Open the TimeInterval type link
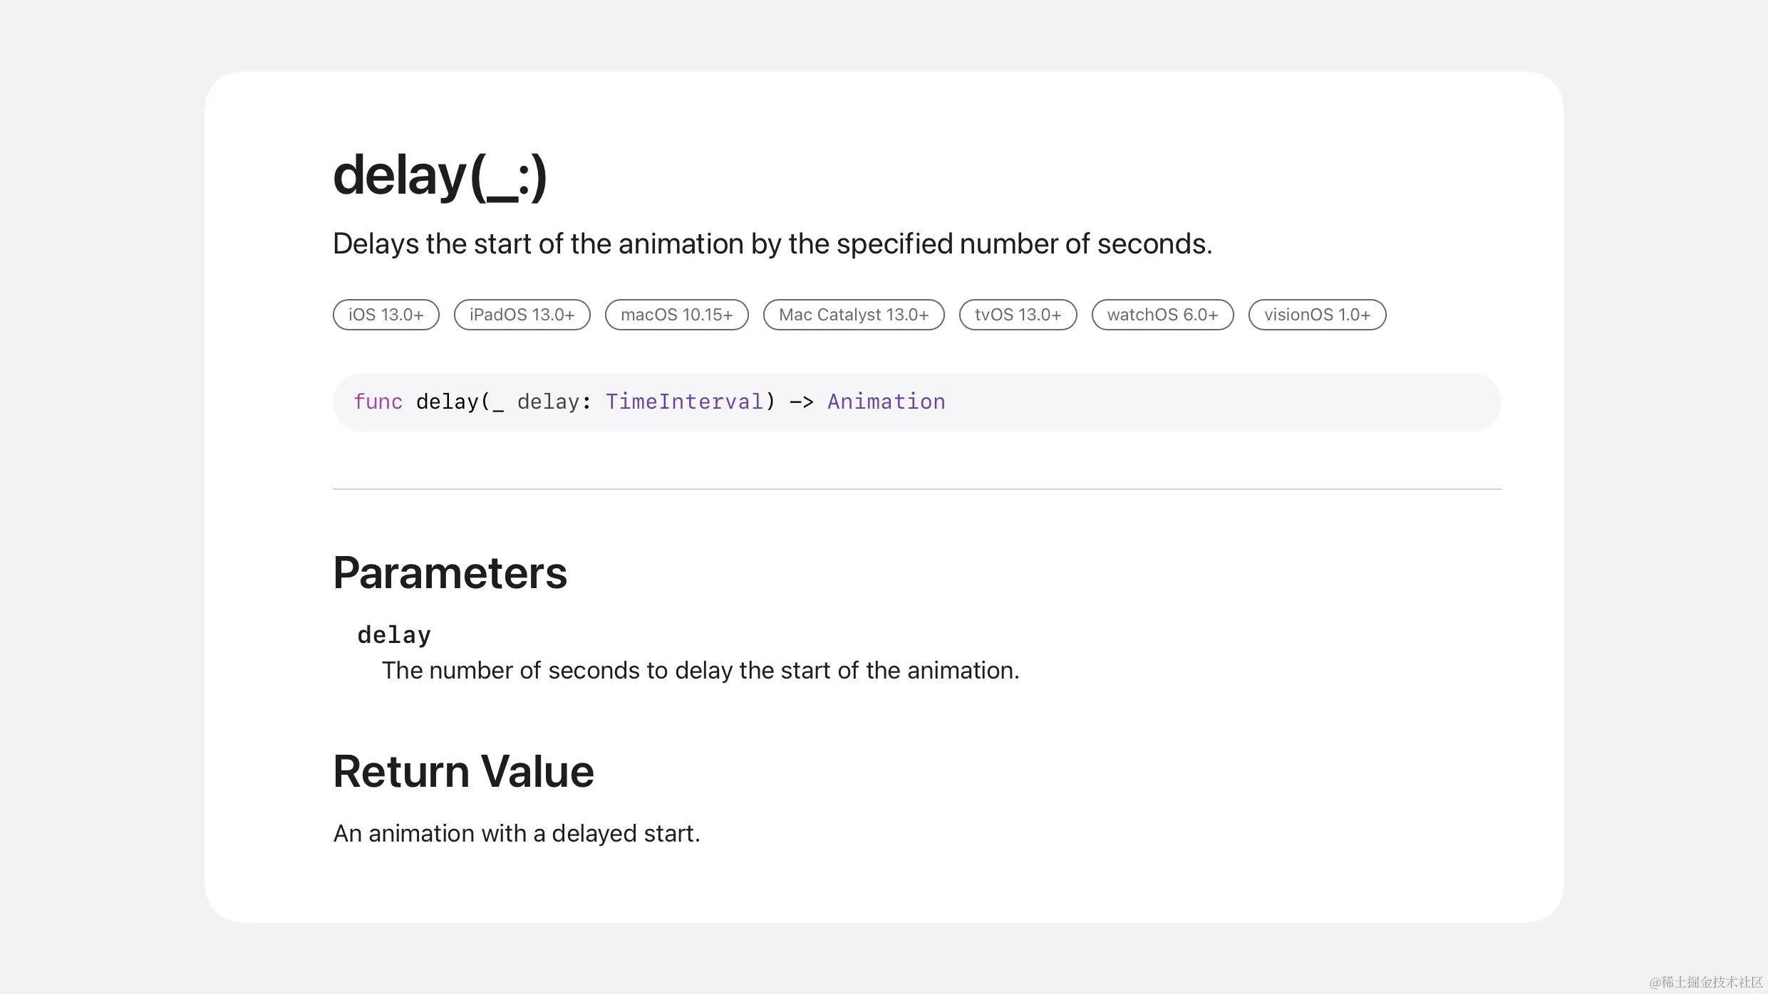 click(684, 402)
